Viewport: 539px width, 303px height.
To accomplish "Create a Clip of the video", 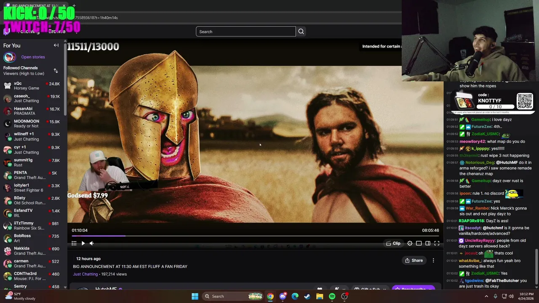I will (x=393, y=243).
